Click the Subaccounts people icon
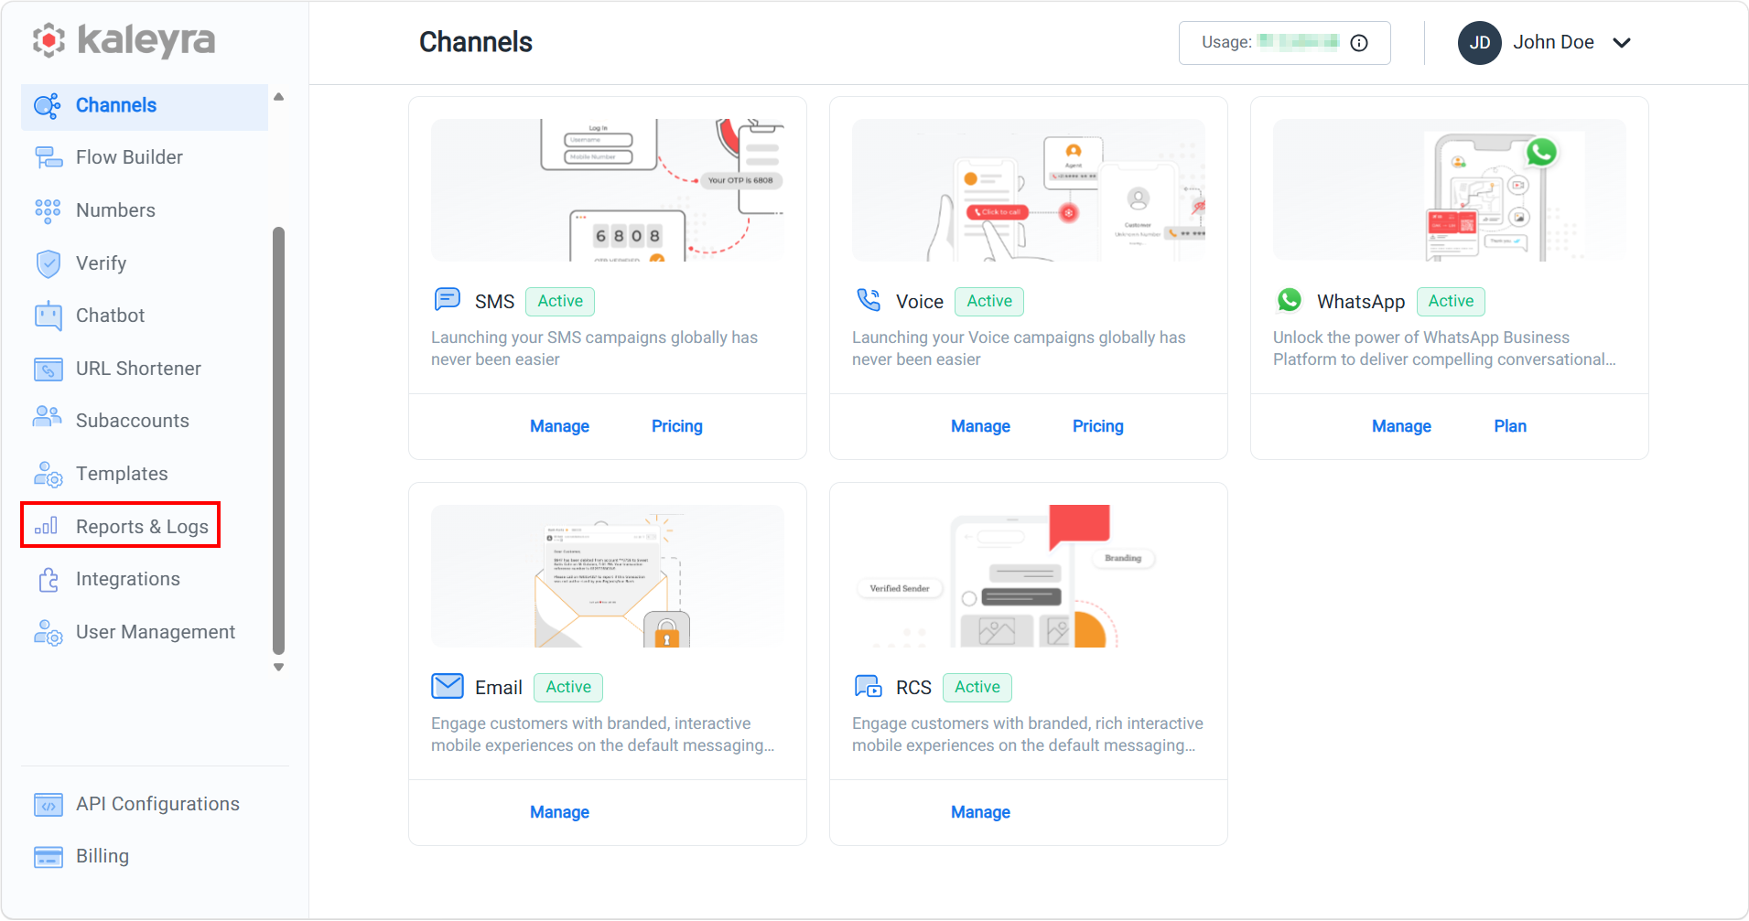1749x921 pixels. pos(48,417)
